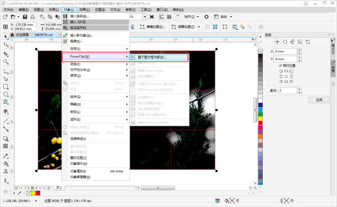The width and height of the screenshot is (337, 207).
Task: Select the Color Eyedropper tool
Action: coord(6,156)
